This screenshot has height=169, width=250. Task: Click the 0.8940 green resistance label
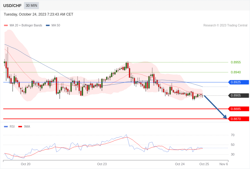(x=236, y=72)
